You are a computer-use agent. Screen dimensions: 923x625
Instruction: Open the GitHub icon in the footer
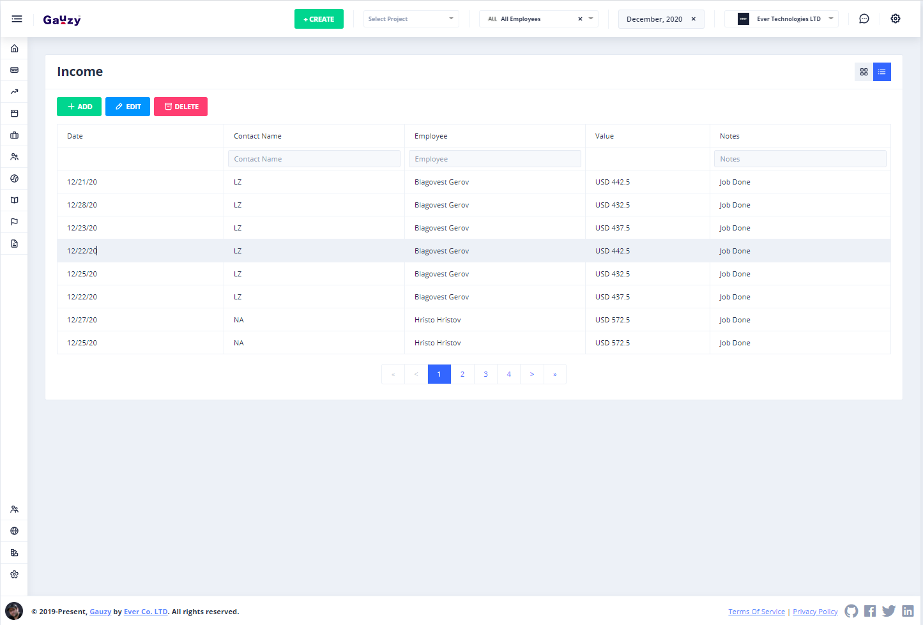(x=851, y=611)
